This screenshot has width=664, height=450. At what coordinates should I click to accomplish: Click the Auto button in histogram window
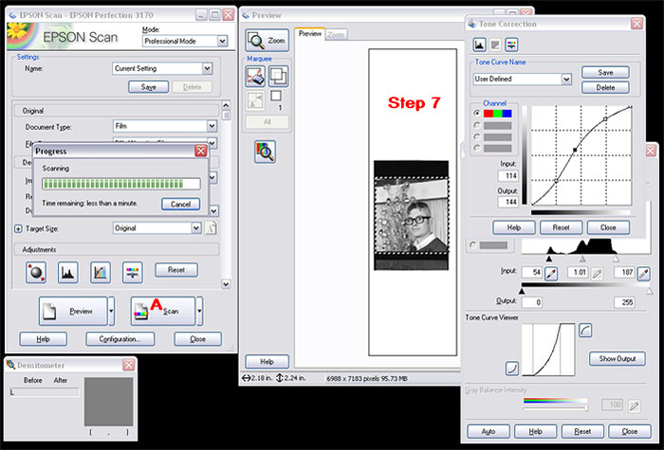click(489, 431)
